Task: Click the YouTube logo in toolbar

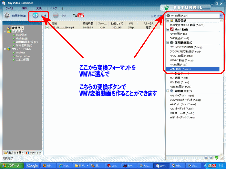Action: tap(78, 15)
